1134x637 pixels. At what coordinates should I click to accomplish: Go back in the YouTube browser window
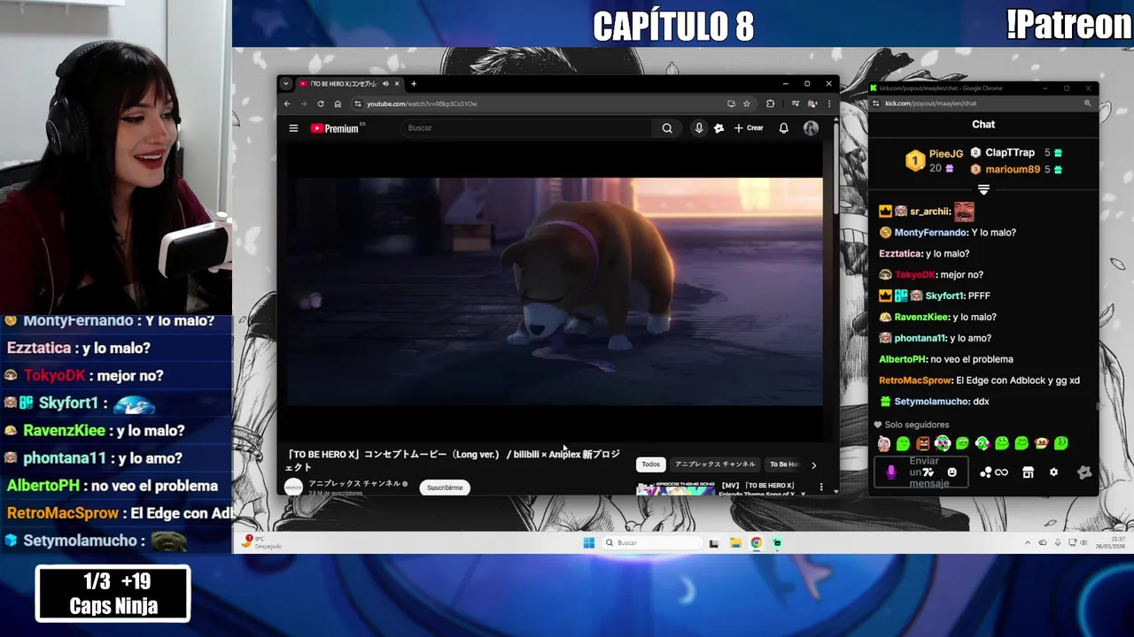287,104
